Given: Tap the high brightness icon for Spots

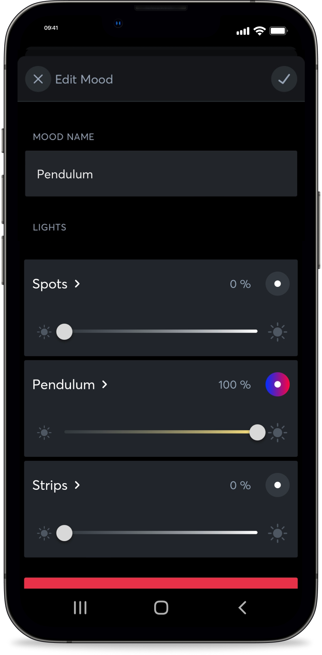Looking at the screenshot, I should 278,332.
